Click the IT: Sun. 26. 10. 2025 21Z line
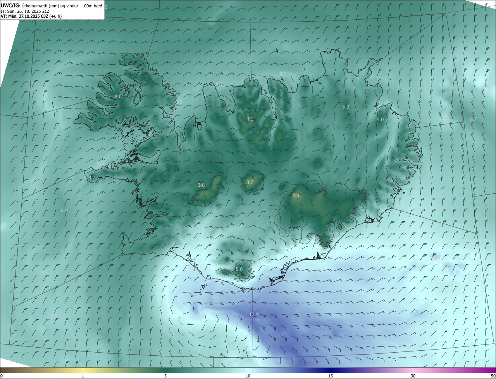This screenshot has width=496, height=379. (x=26, y=11)
